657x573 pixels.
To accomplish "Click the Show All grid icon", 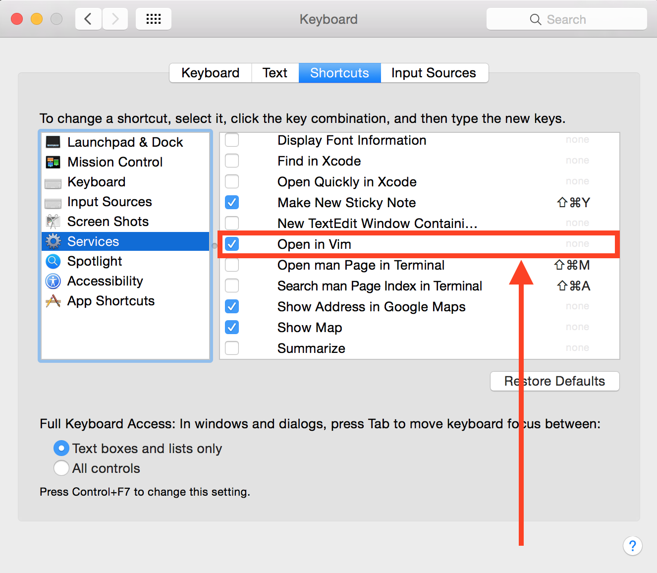I will (154, 19).
